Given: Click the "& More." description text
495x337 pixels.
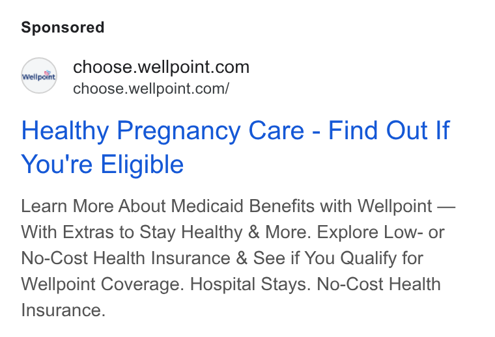Looking at the screenshot, I should click(x=279, y=232).
